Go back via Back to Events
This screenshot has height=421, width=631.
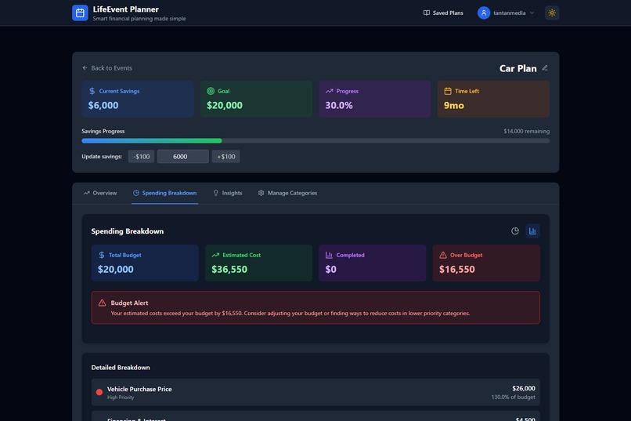coord(107,68)
